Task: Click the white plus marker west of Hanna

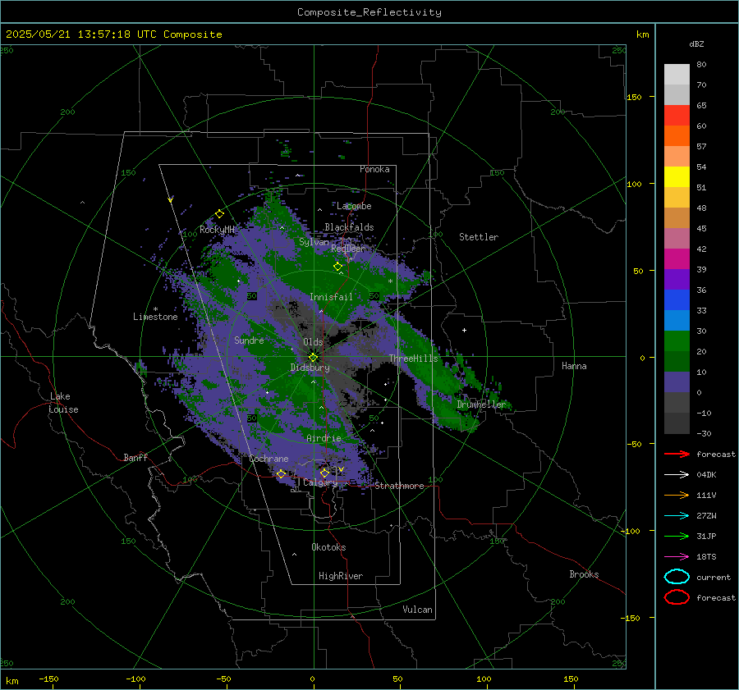Action: (x=464, y=330)
